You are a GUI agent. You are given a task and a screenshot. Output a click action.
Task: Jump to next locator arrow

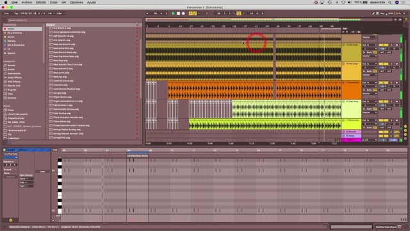(x=347, y=32)
